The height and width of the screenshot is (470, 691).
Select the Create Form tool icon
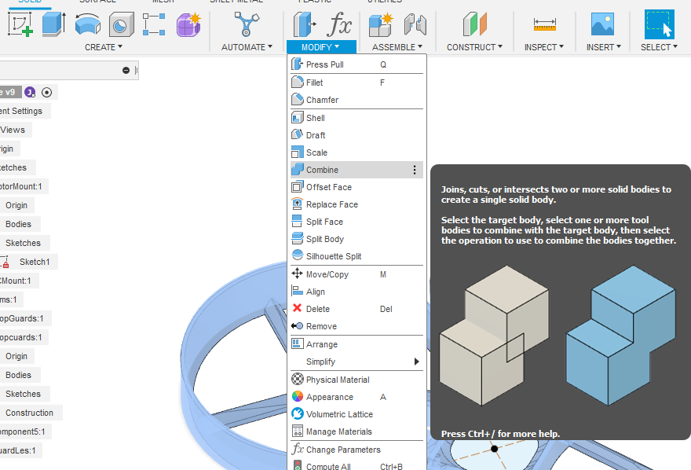point(188,24)
